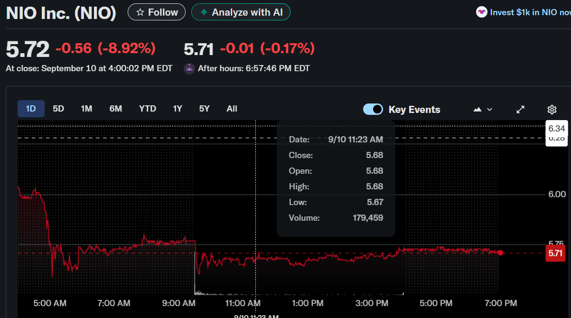Click the 'After hours: 6:57:46 PM EDT' text
The image size is (571, 318).
click(x=254, y=68)
